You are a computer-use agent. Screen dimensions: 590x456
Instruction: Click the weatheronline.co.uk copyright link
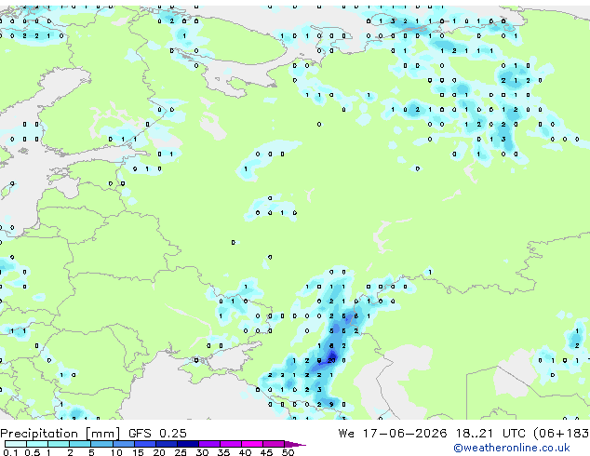pos(512,448)
